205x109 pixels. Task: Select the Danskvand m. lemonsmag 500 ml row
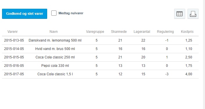[x=100, y=40]
